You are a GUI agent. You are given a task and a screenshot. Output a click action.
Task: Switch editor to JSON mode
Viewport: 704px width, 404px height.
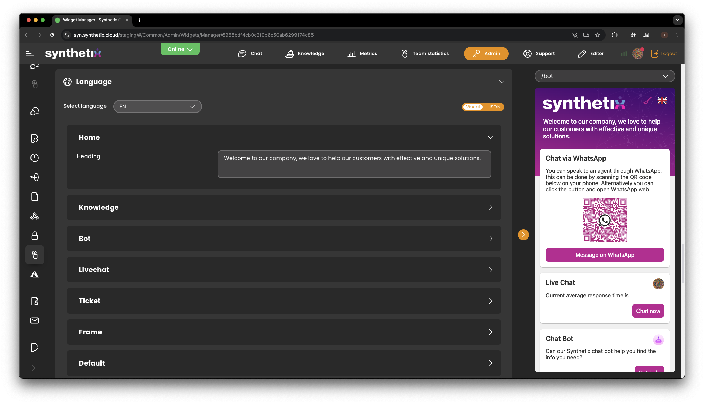(494, 107)
